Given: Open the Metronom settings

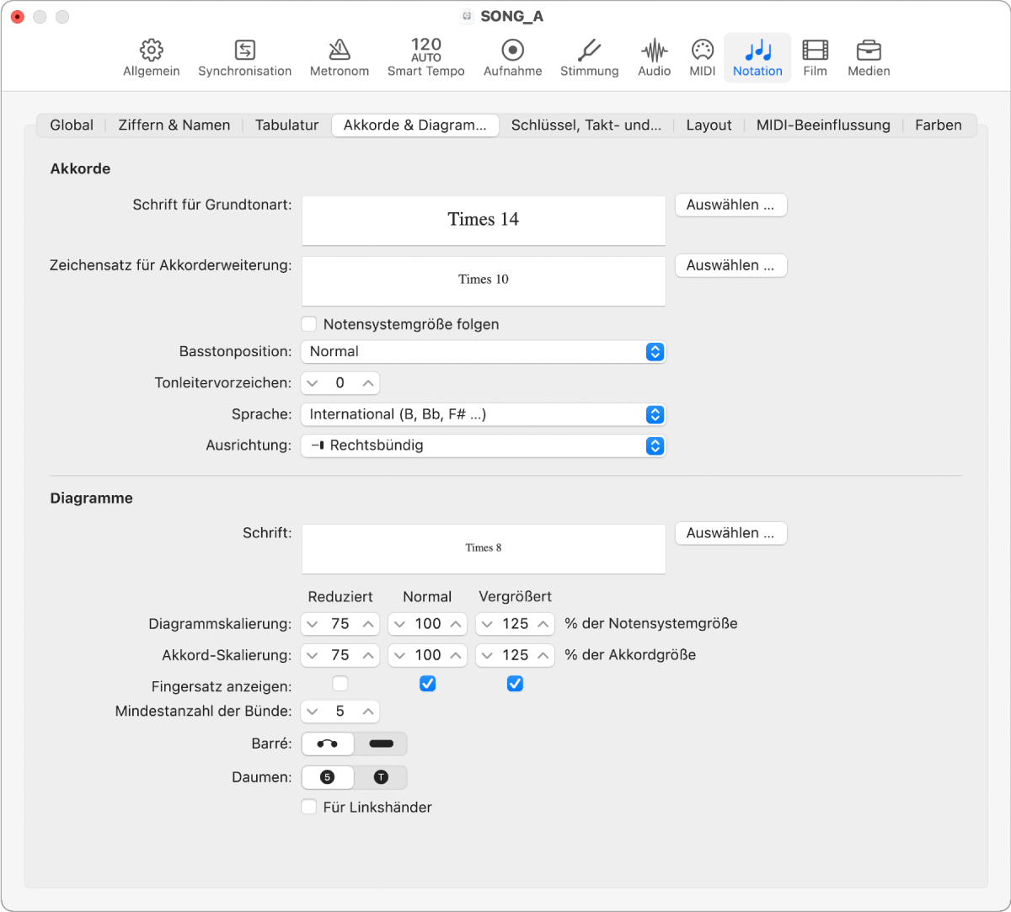Looking at the screenshot, I should coord(339,56).
